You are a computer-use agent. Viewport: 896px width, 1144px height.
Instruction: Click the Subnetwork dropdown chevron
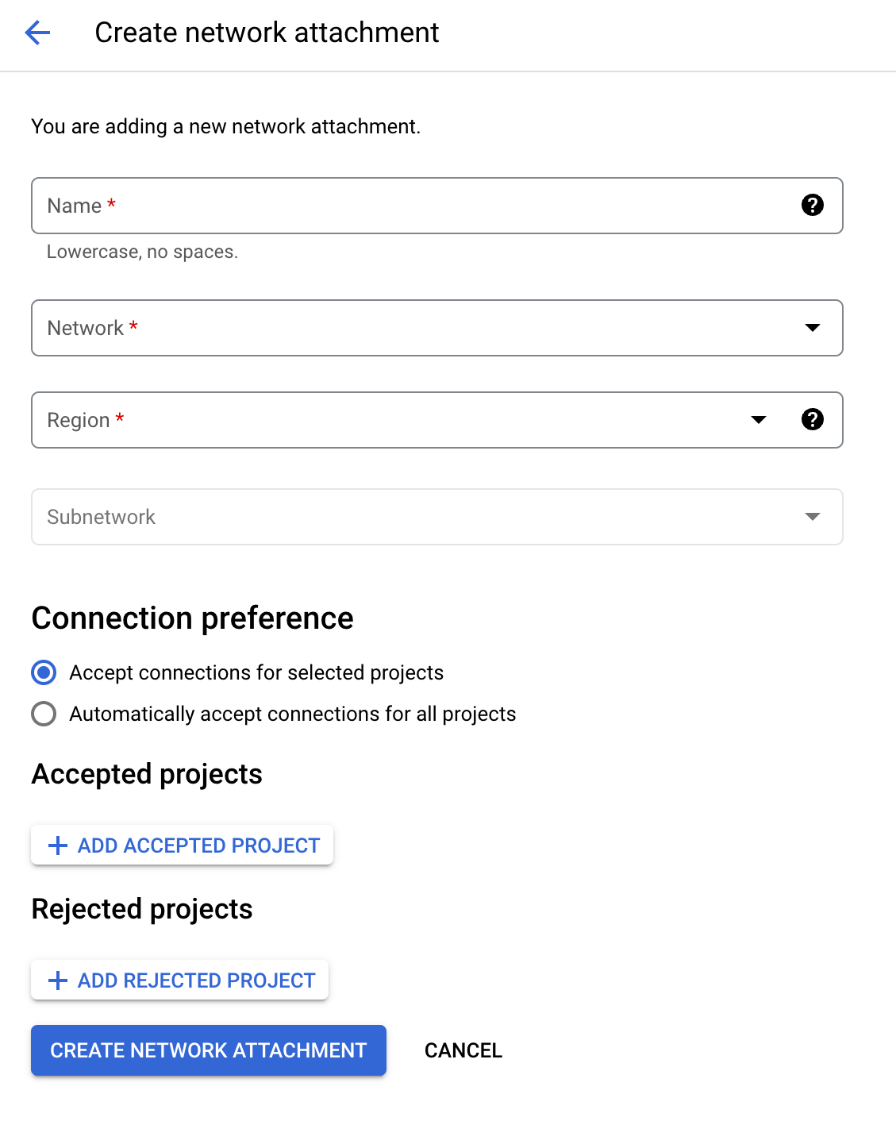pos(812,517)
